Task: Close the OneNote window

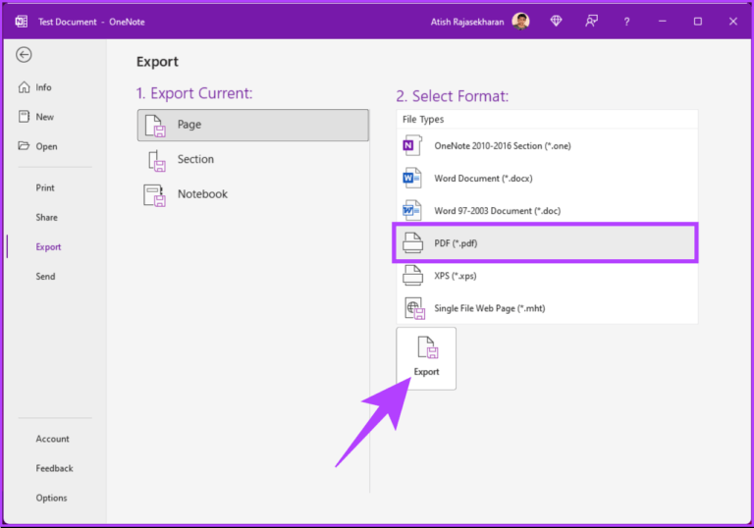Action: tap(732, 22)
